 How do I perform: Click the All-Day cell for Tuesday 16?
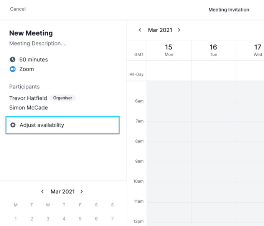[213, 71]
